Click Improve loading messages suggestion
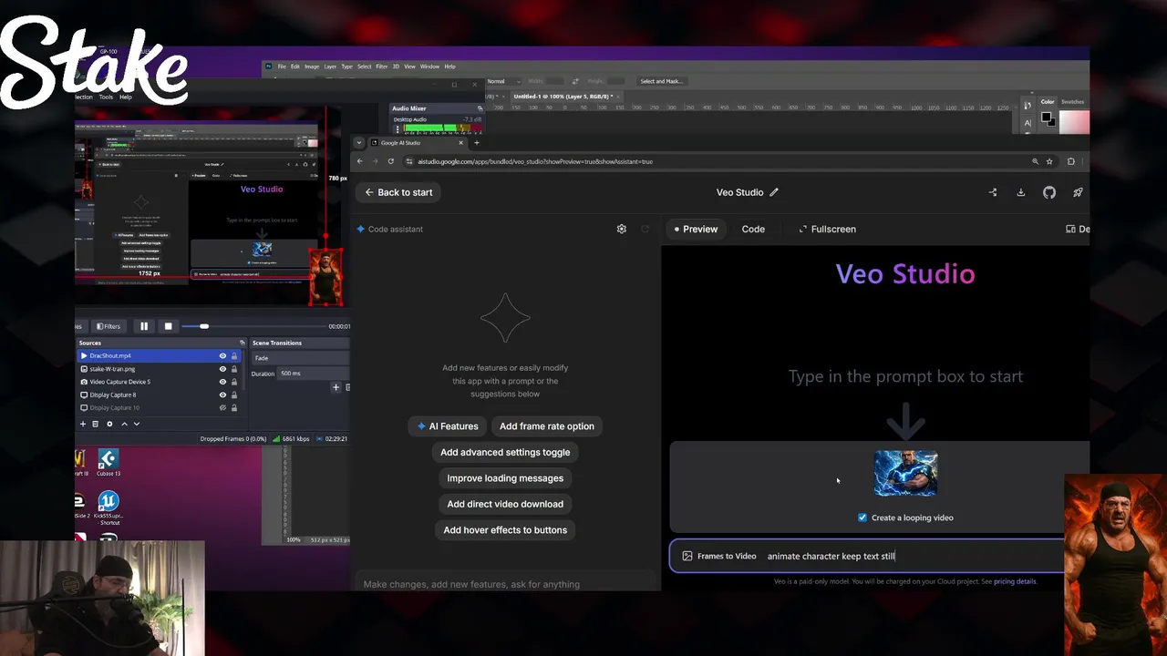Image resolution: width=1167 pixels, height=656 pixels. [x=505, y=478]
